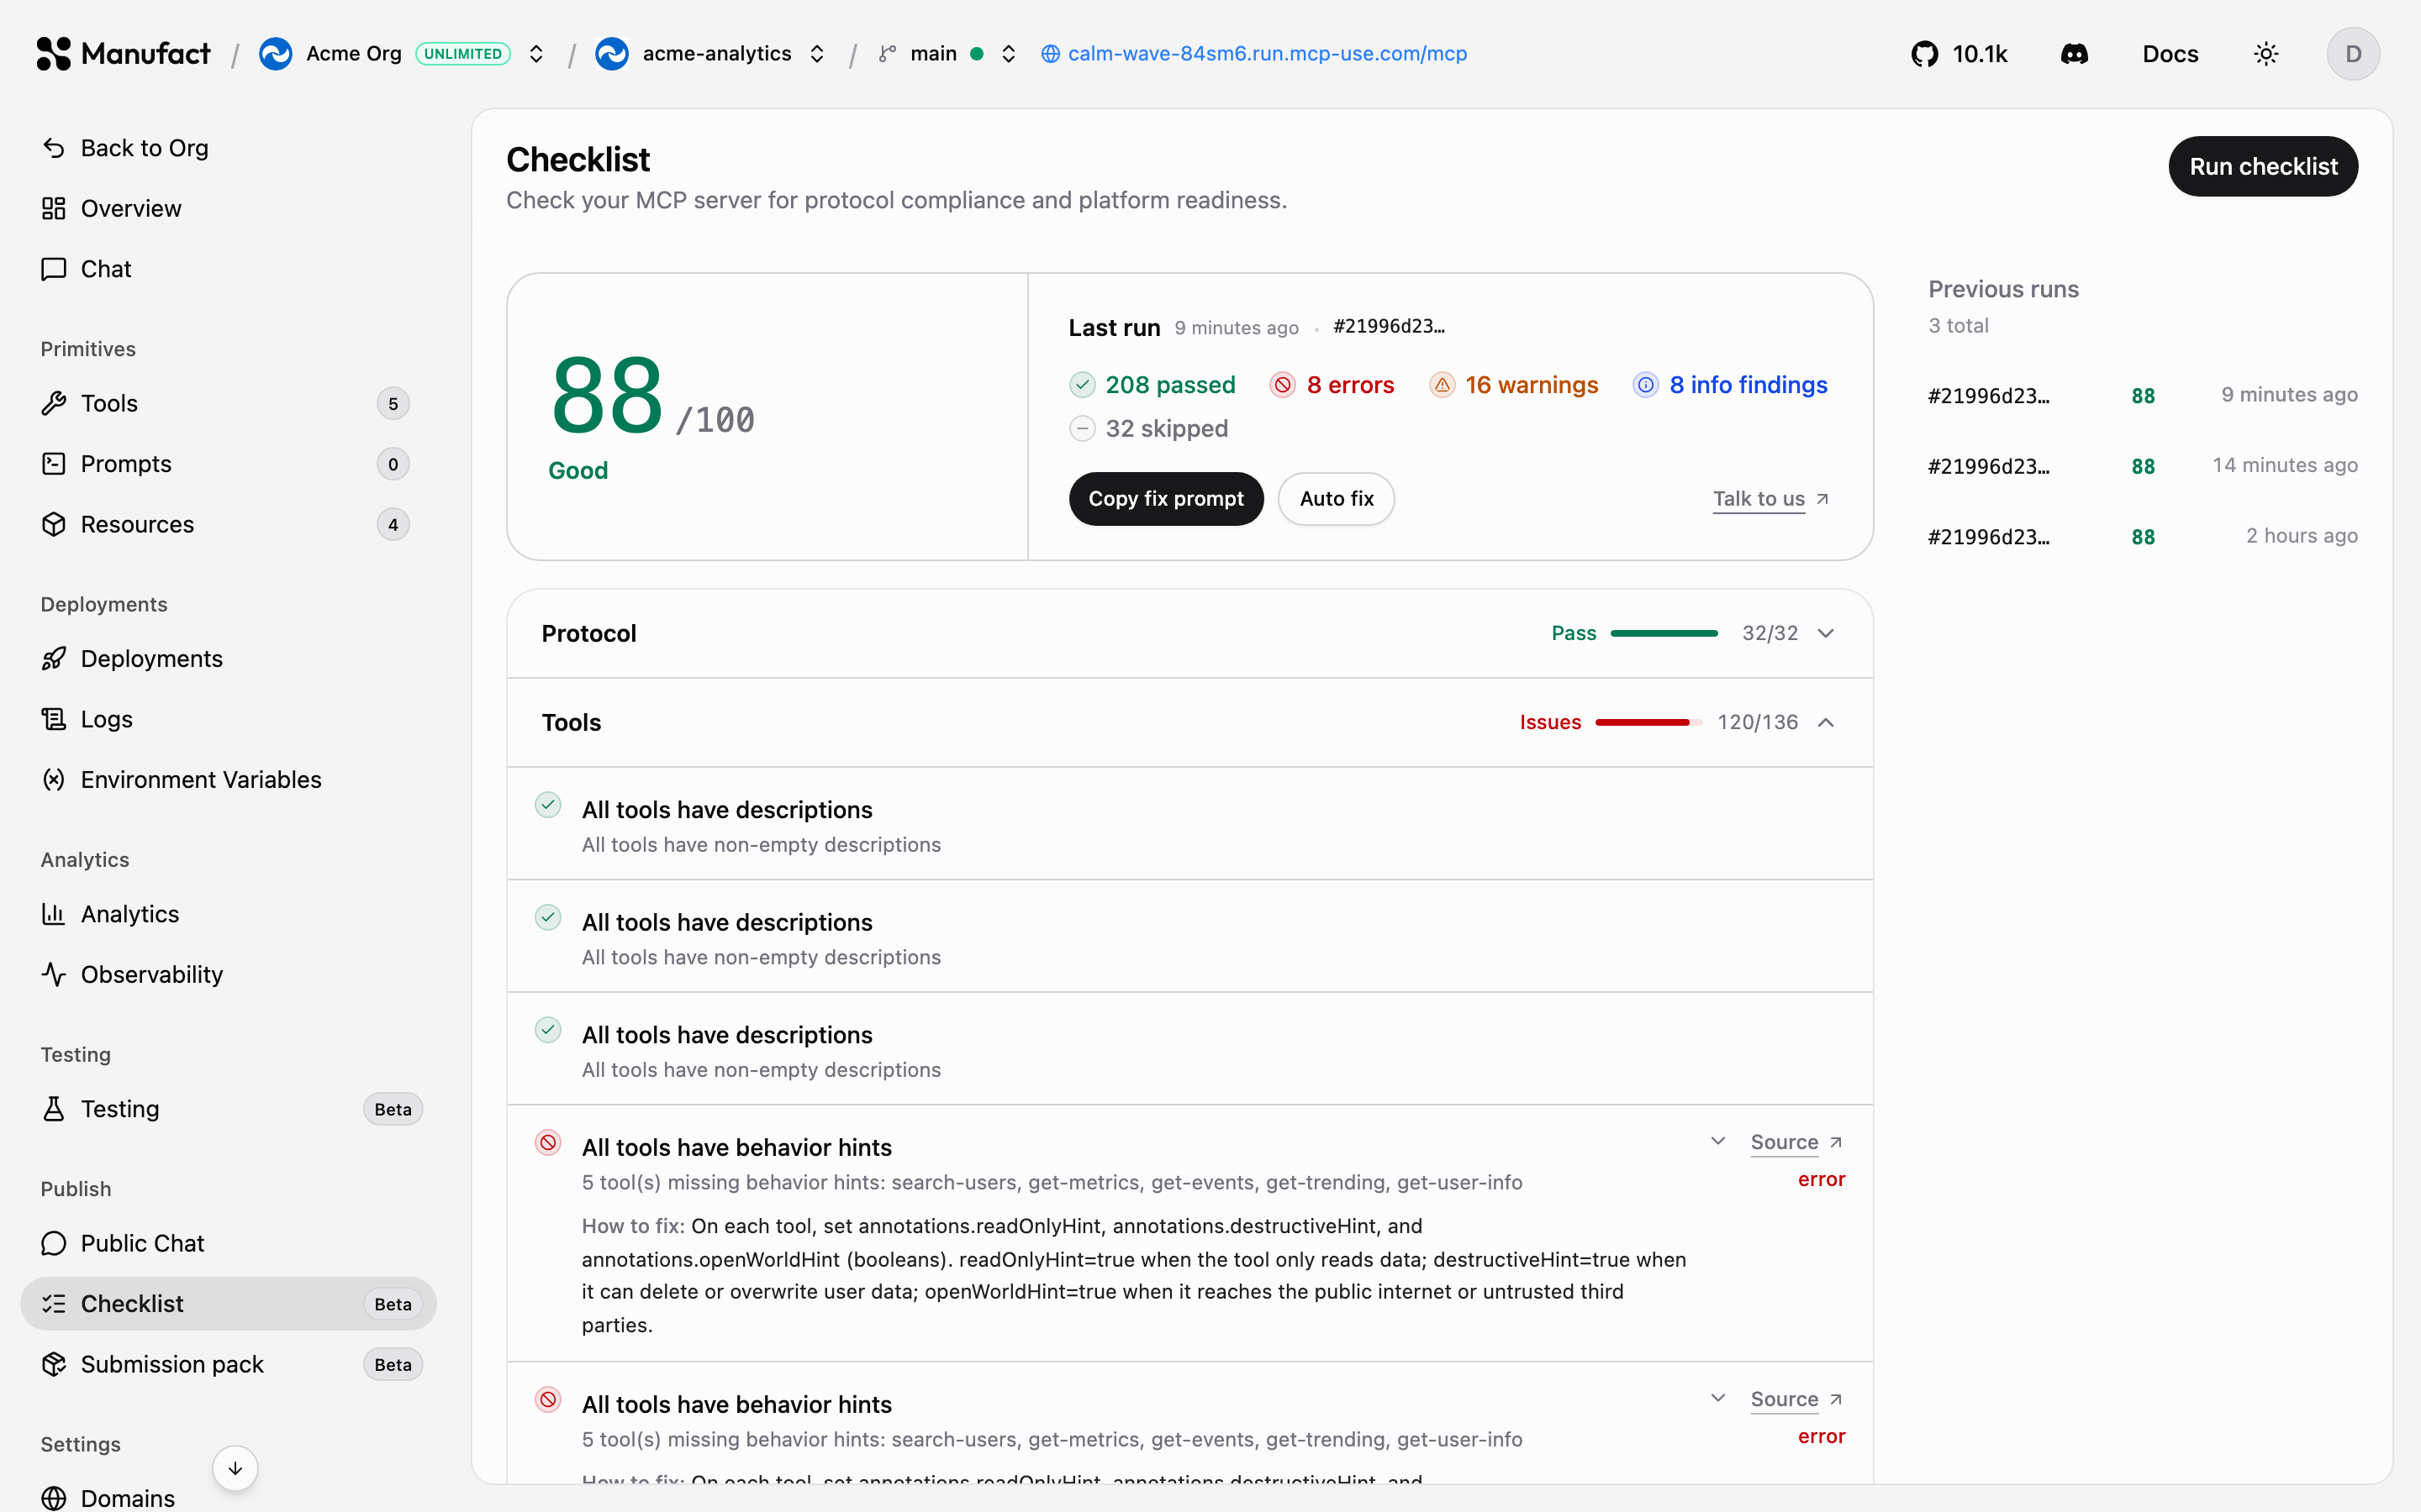Open the Tools primitives page

click(228, 403)
